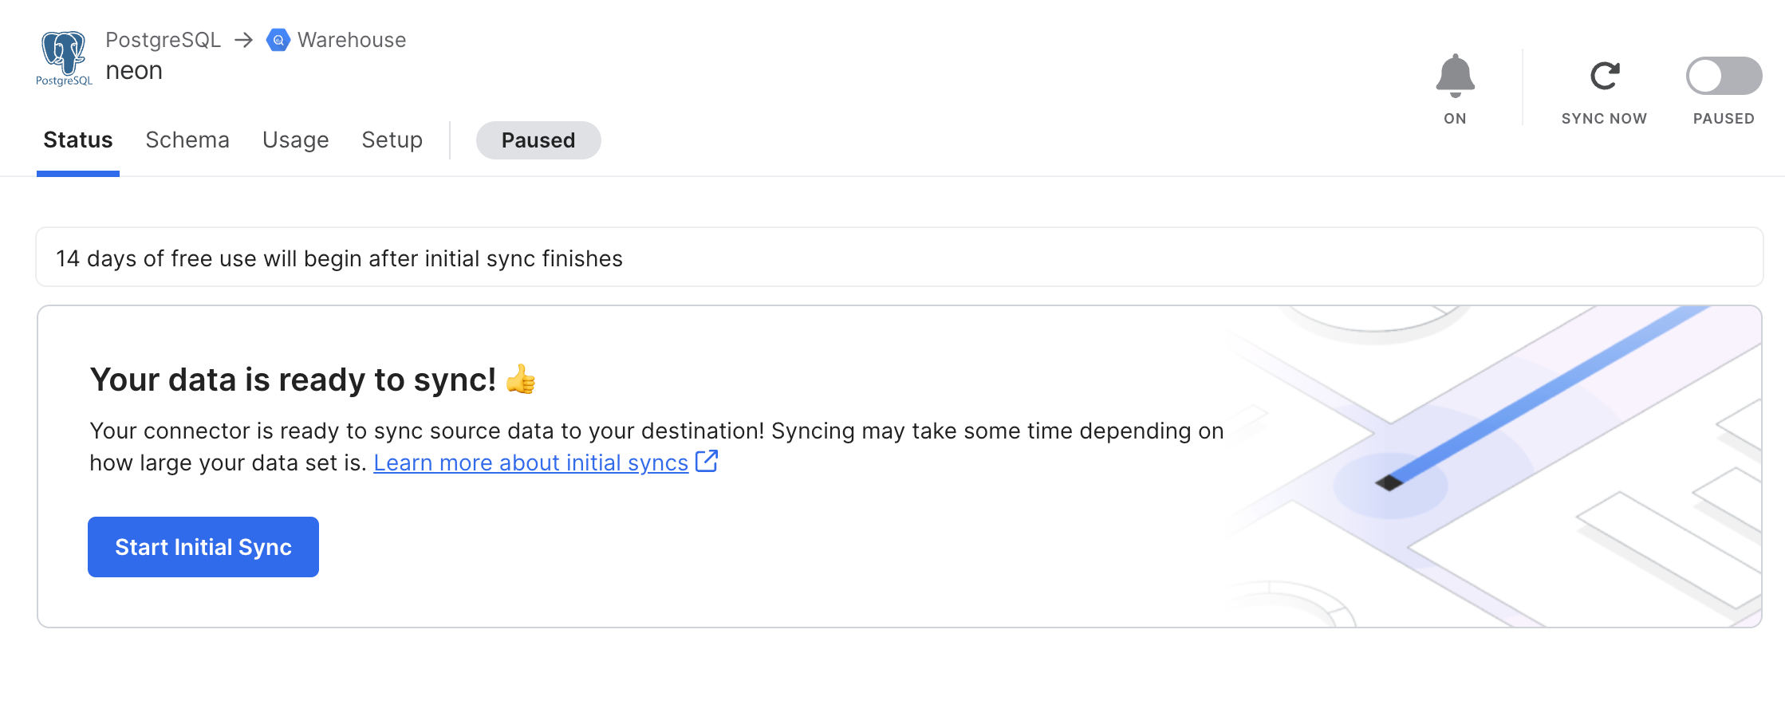Click the Sync Now circular arrow icon
The width and height of the screenshot is (1785, 724).
tap(1605, 75)
